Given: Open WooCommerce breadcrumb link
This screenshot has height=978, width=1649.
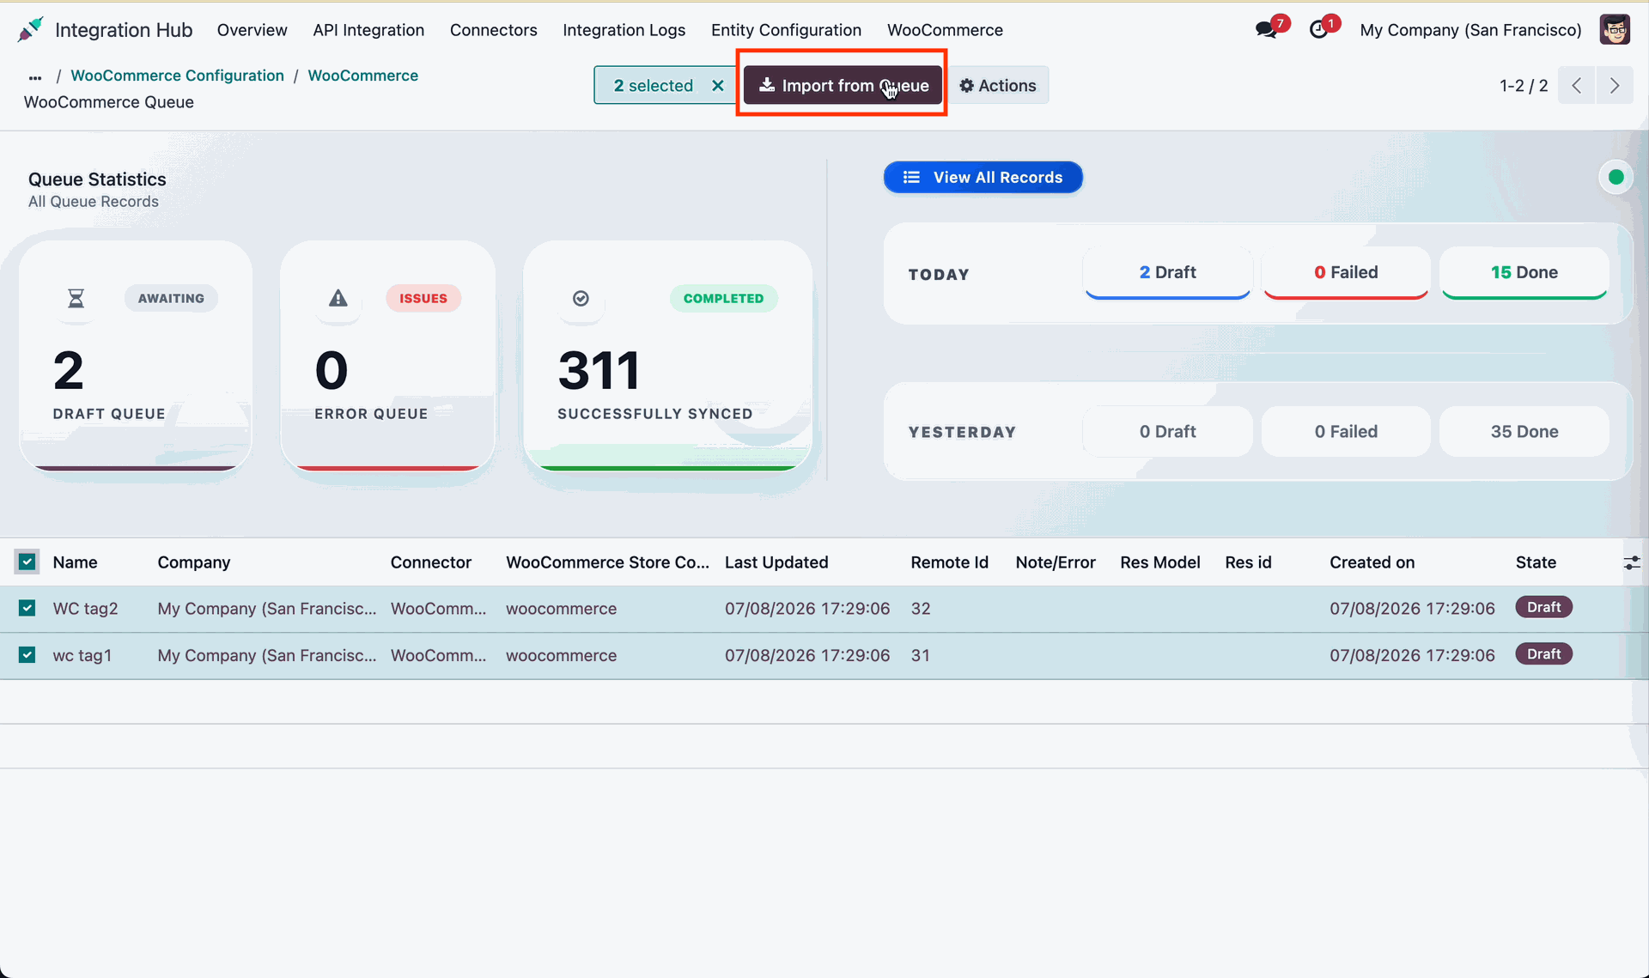Looking at the screenshot, I should click(362, 76).
